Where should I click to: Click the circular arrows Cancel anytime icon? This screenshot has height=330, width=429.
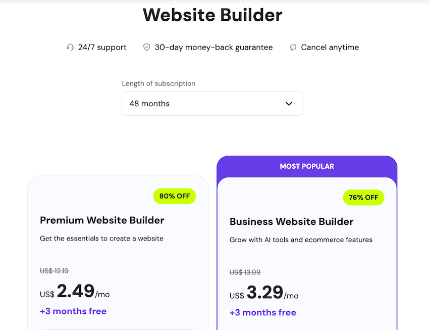click(293, 48)
